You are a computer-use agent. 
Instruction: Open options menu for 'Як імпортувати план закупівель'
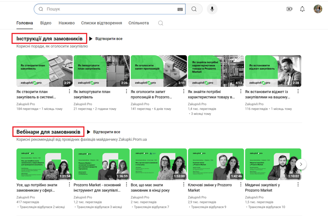pyautogui.click(x=127, y=91)
